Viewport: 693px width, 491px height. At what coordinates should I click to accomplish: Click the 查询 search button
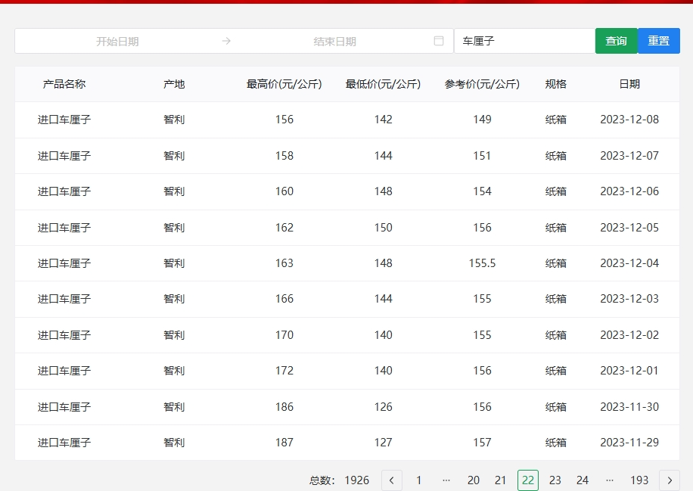[616, 41]
